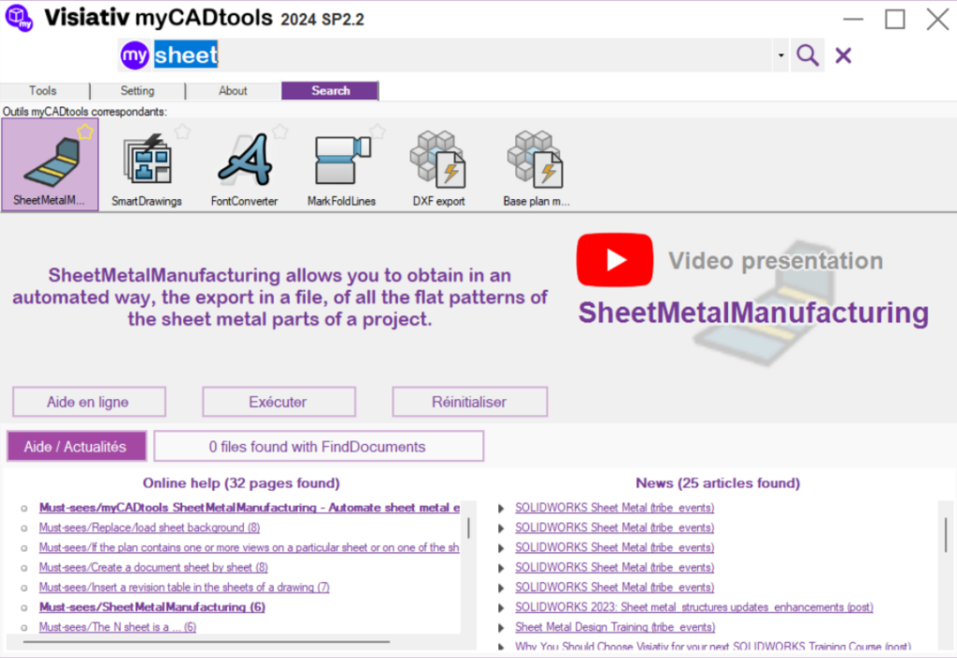Open 'Create a document sheet by sheet (8)' link
Viewport: 957px width, 658px height.
[153, 567]
